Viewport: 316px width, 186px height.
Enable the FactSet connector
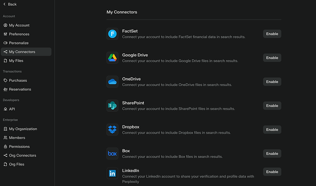point(272,34)
